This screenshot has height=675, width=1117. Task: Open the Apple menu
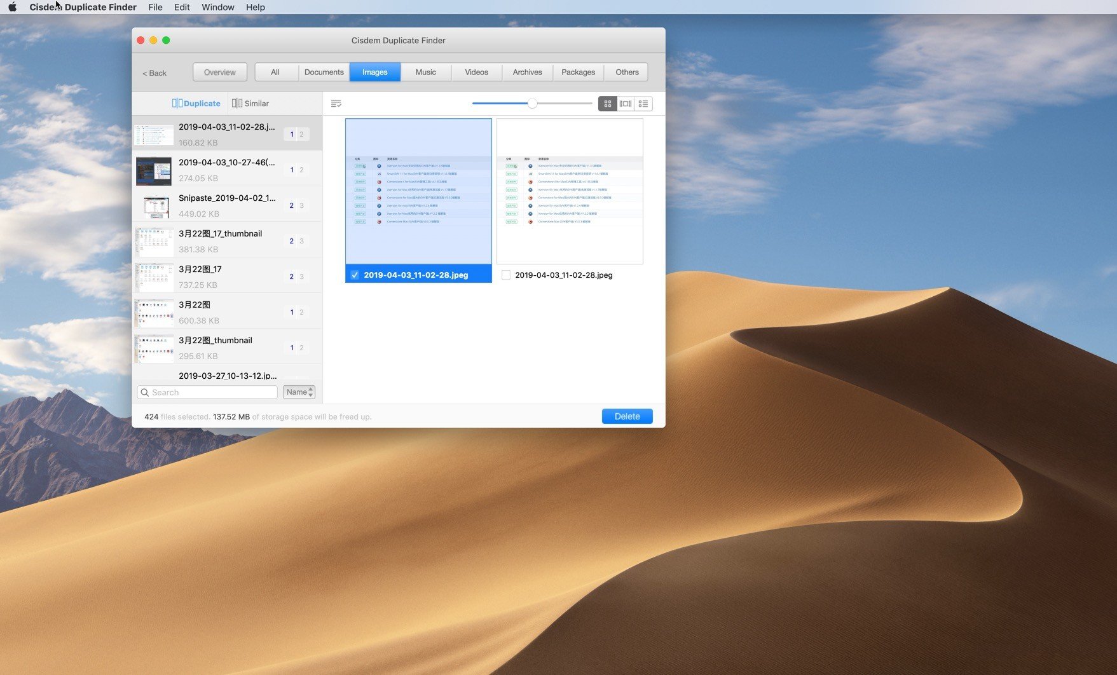click(x=12, y=7)
